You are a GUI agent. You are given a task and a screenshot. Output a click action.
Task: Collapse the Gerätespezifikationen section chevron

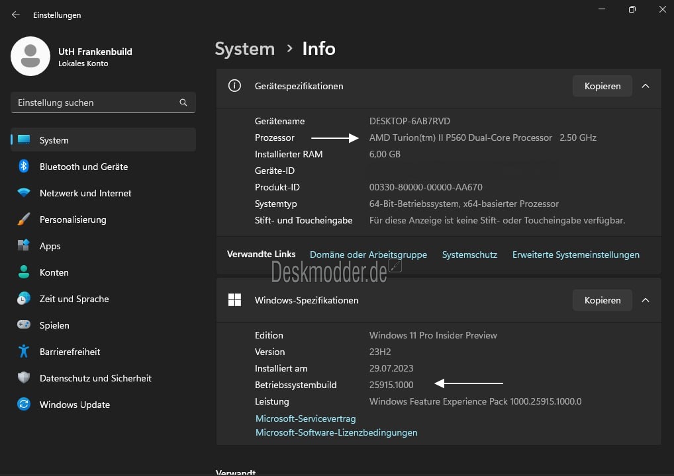pyautogui.click(x=646, y=86)
